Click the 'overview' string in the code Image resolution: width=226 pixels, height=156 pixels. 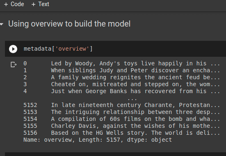click(x=72, y=49)
